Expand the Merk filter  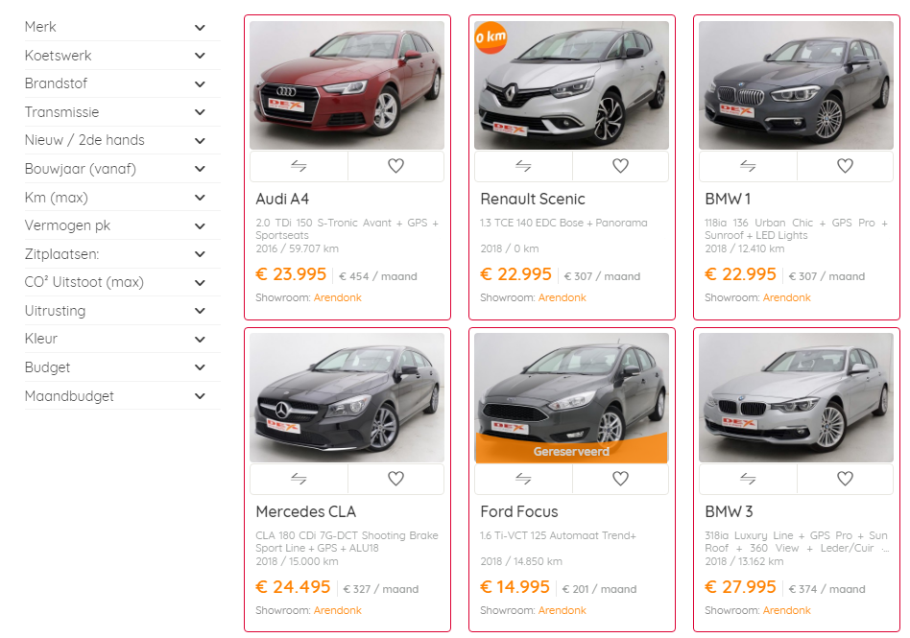pyautogui.click(x=200, y=28)
